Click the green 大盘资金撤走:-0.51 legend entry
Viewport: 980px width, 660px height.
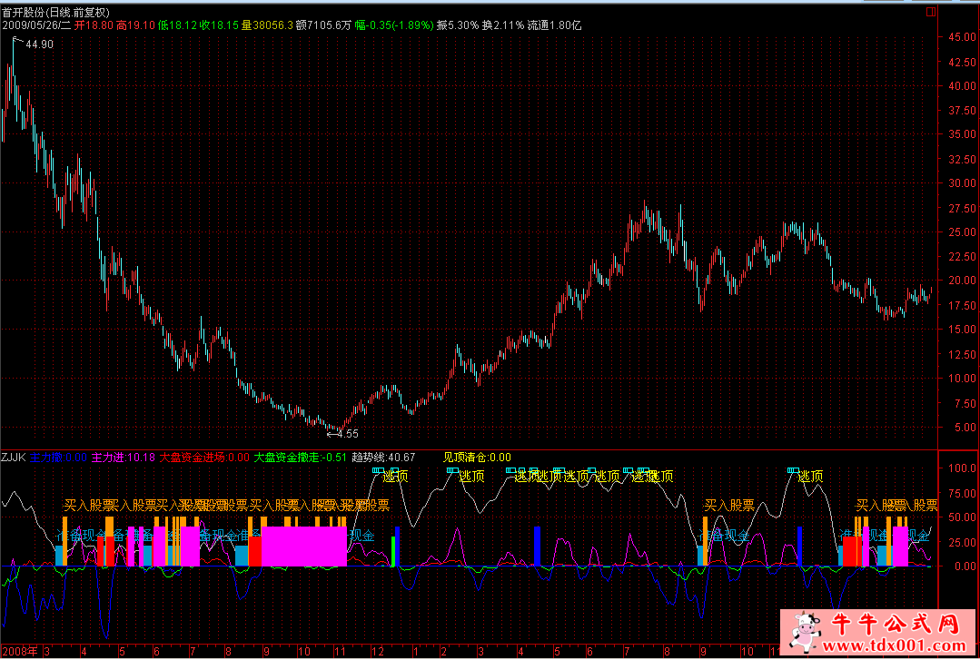(300, 458)
